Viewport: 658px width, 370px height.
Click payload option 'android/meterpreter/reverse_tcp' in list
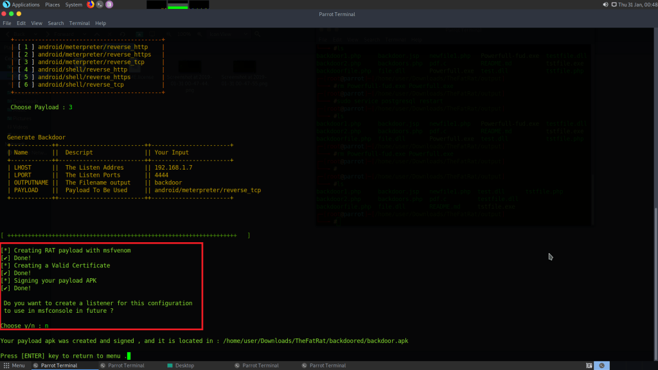click(x=91, y=62)
